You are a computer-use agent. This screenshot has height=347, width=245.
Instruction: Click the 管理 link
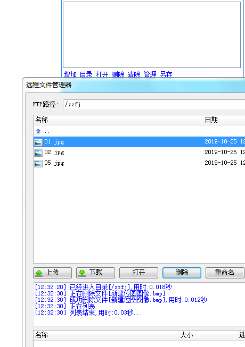point(150,74)
